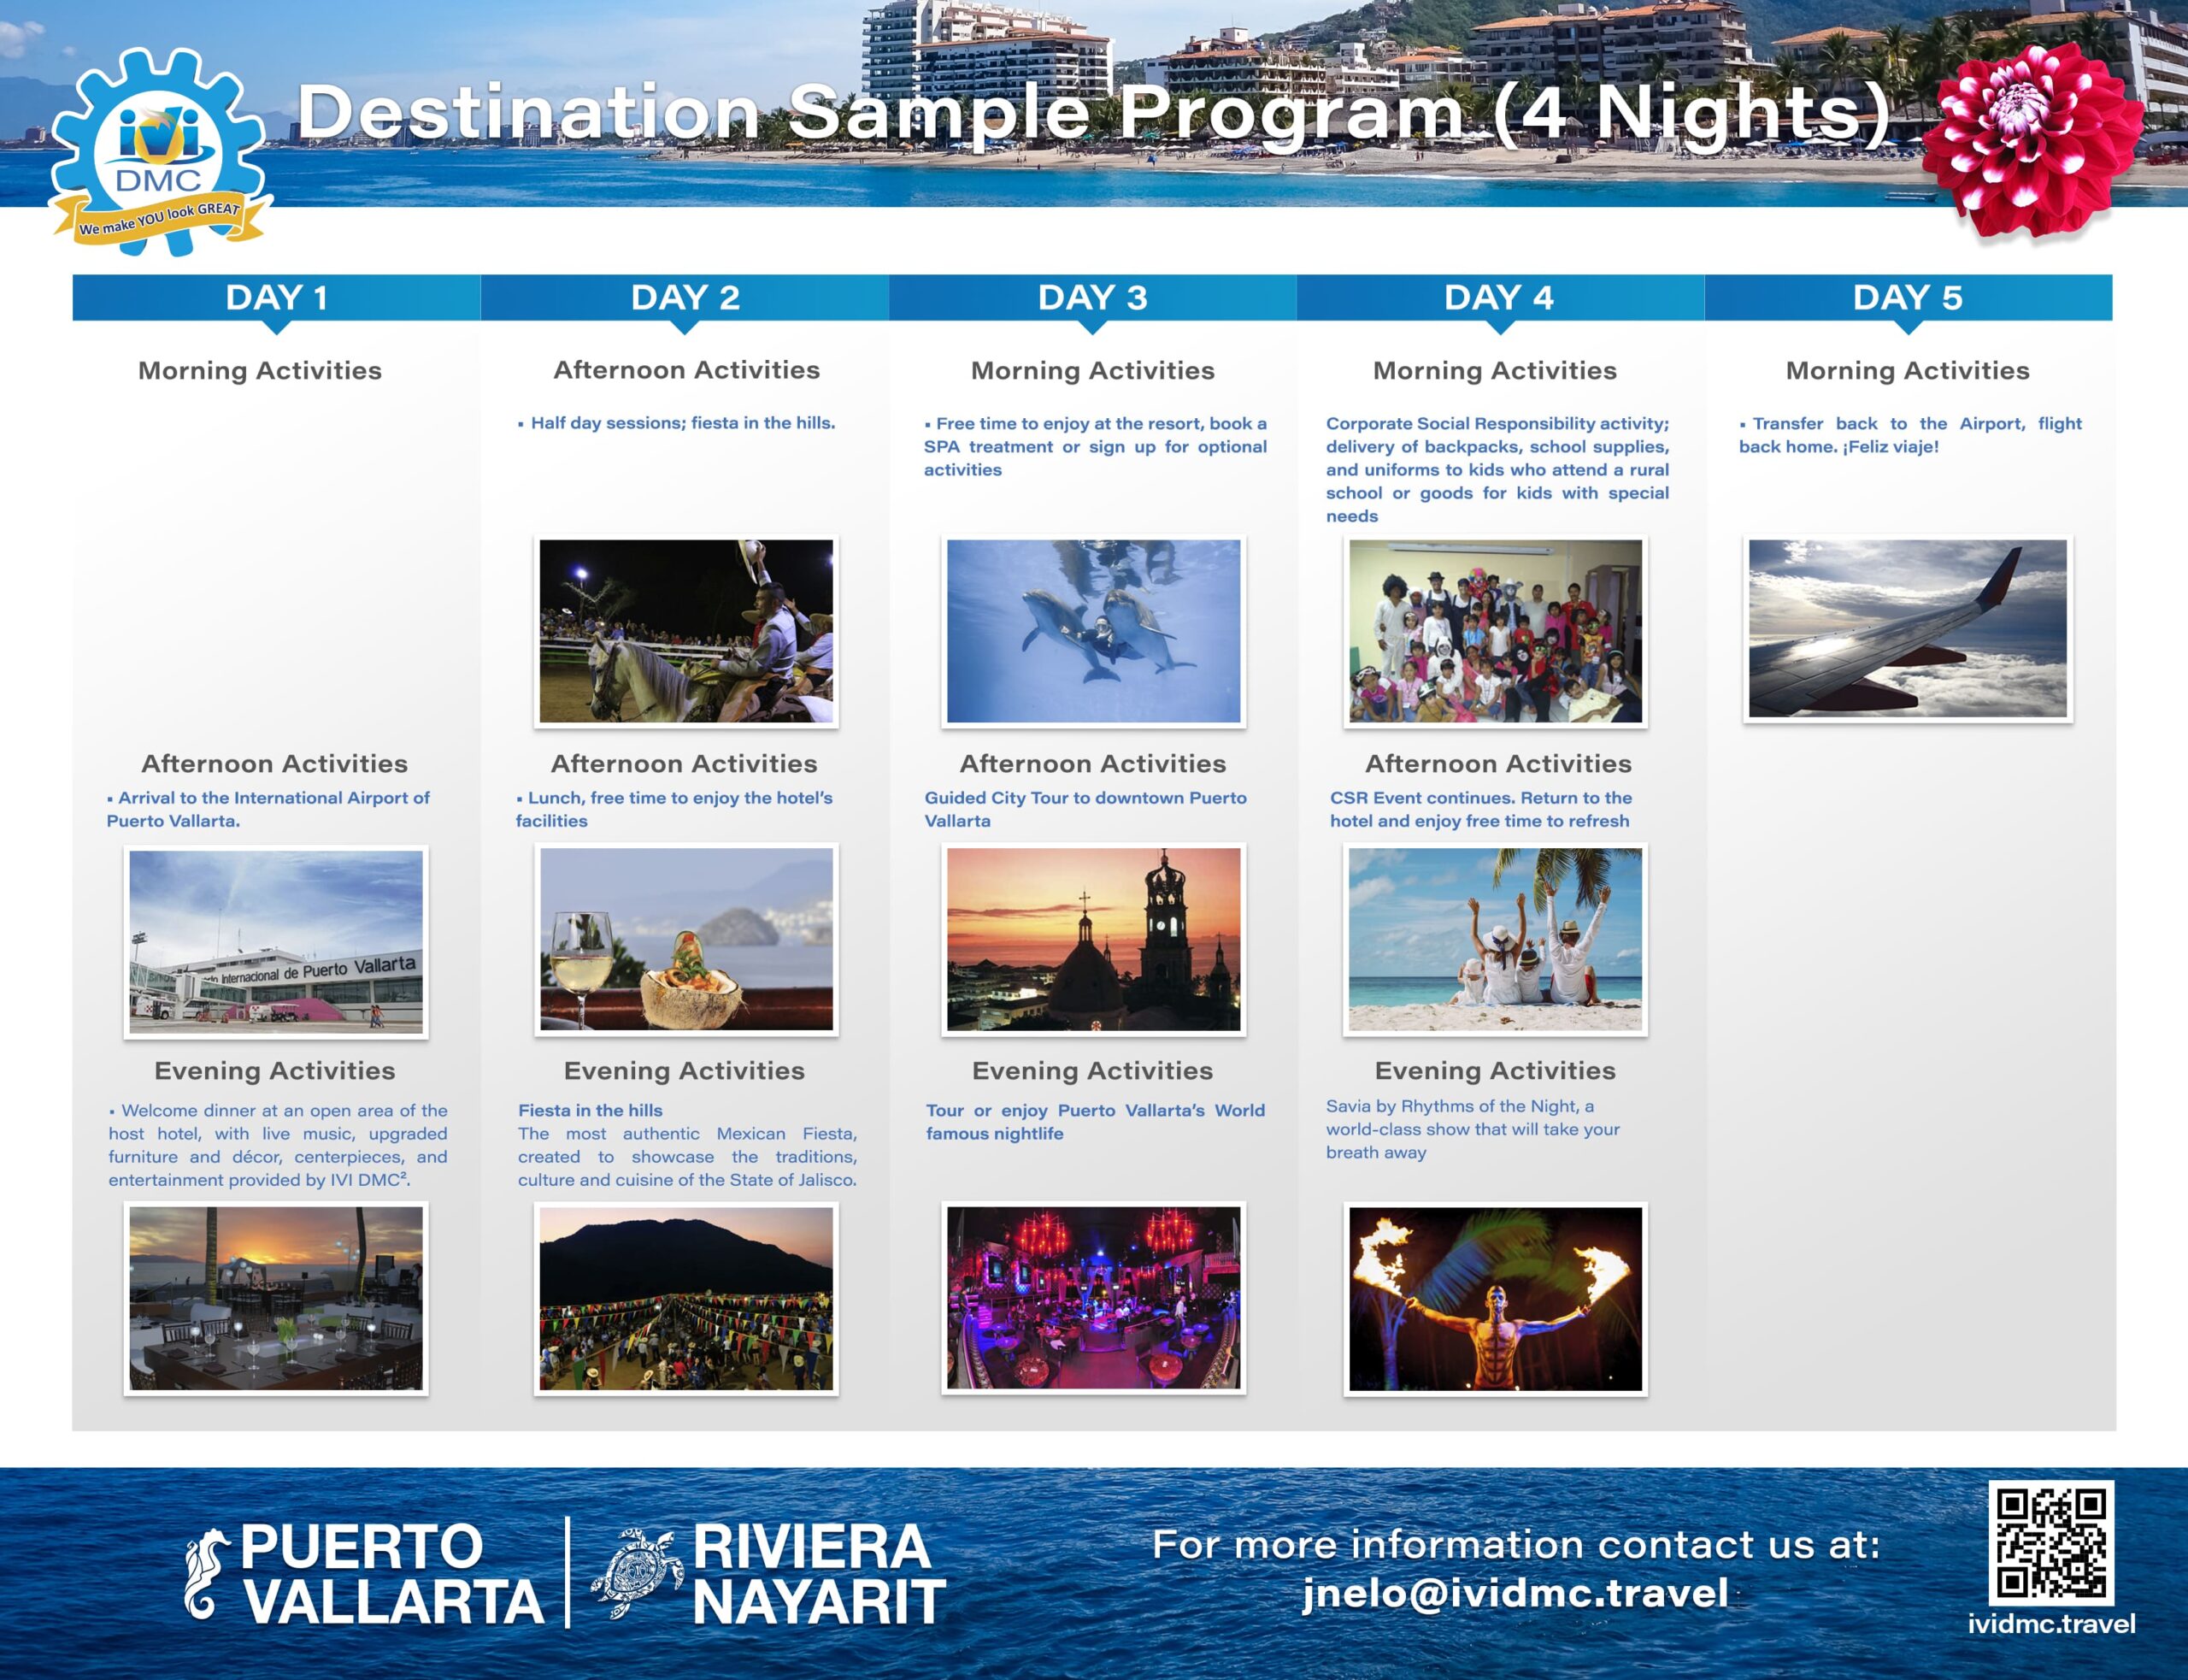This screenshot has height=1680, width=2188.
Task: Select the DAY 5 header tab
Action: tap(1907, 298)
